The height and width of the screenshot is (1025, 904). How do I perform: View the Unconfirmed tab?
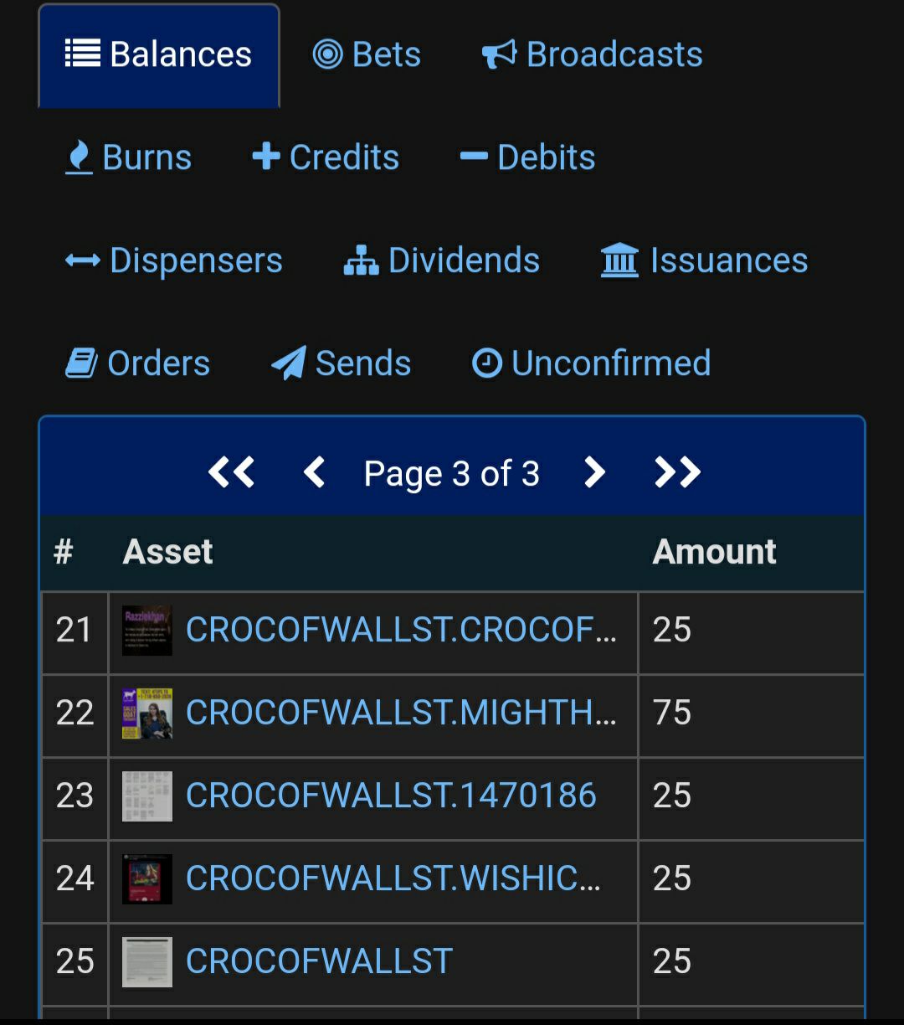592,363
